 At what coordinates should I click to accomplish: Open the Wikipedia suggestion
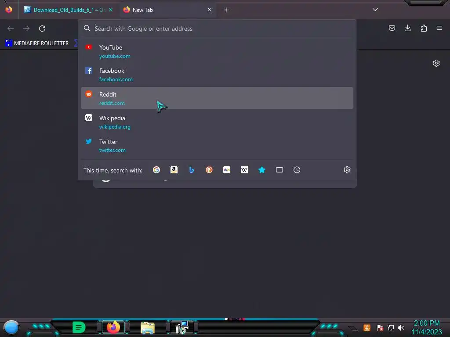(x=217, y=122)
